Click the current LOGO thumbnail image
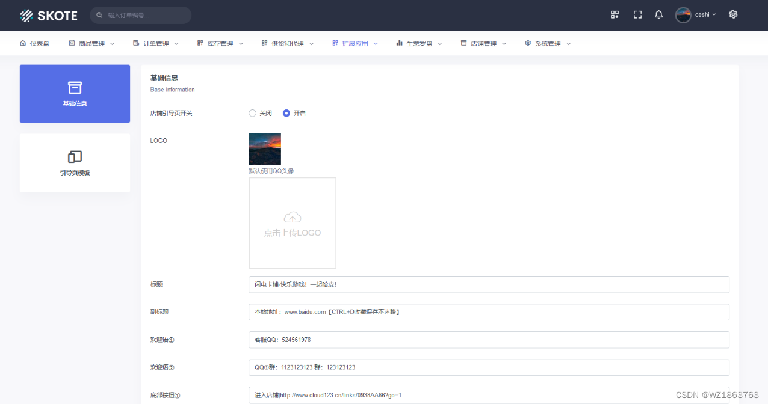 click(265, 148)
